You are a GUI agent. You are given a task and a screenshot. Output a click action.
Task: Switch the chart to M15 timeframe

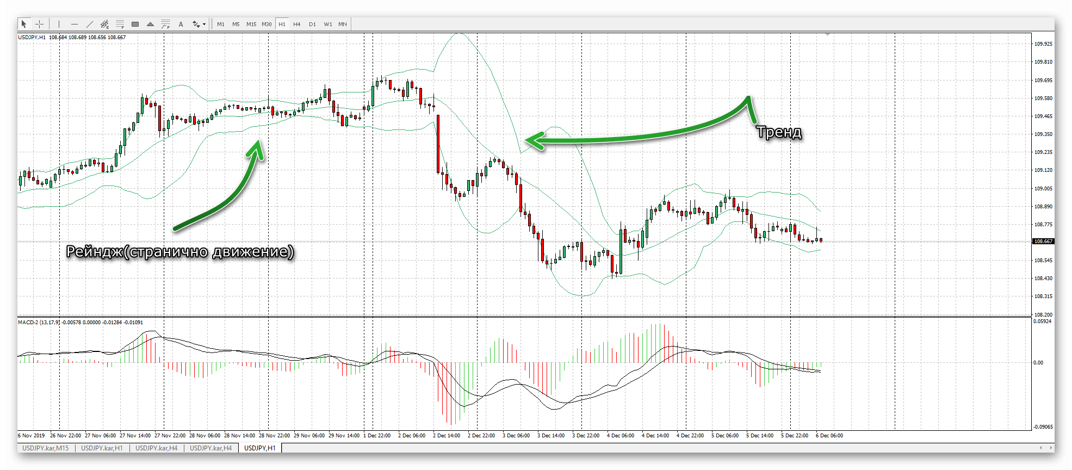[x=251, y=24]
